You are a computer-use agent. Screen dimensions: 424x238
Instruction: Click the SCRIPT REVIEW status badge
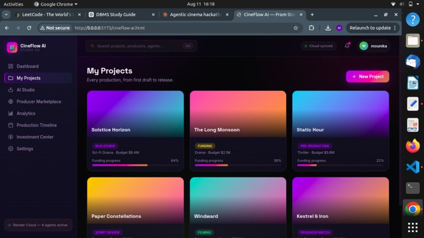coord(107,232)
